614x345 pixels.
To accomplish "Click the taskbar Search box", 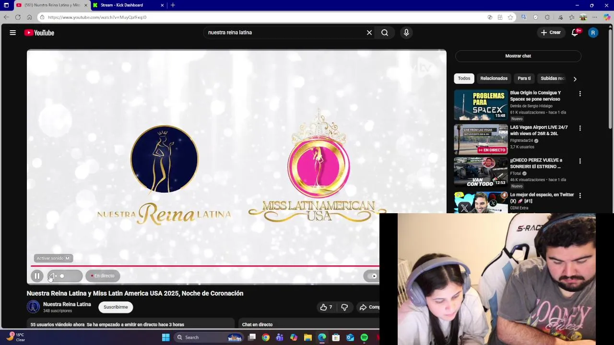I will coord(208,337).
